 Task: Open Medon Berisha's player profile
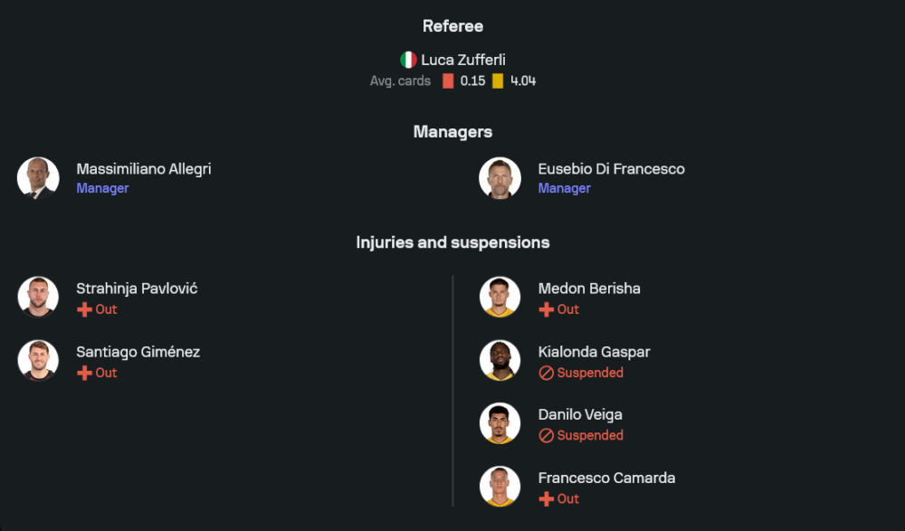pos(588,289)
